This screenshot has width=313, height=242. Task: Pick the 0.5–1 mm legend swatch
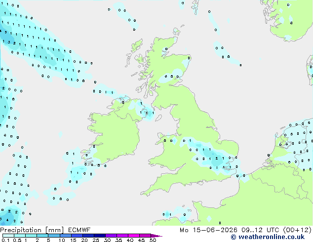click(20, 236)
